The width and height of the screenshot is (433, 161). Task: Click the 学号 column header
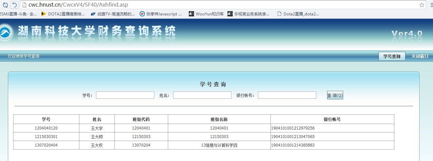[46, 119]
